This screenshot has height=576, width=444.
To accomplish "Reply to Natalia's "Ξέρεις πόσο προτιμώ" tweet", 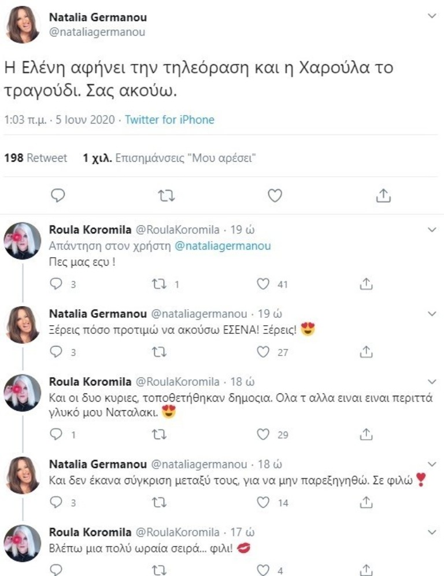I will pos(57,351).
